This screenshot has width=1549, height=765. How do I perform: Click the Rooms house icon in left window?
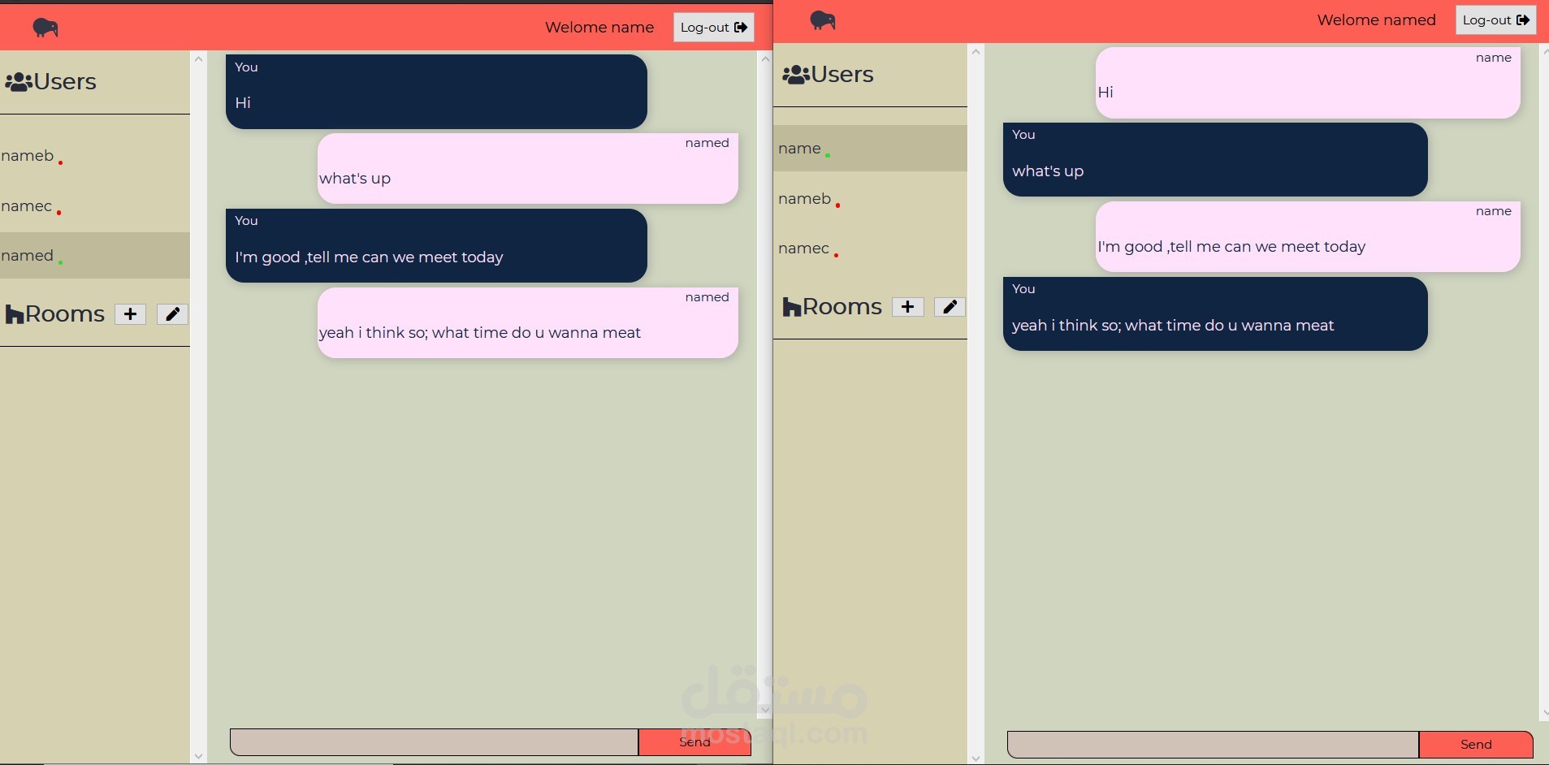(x=15, y=315)
